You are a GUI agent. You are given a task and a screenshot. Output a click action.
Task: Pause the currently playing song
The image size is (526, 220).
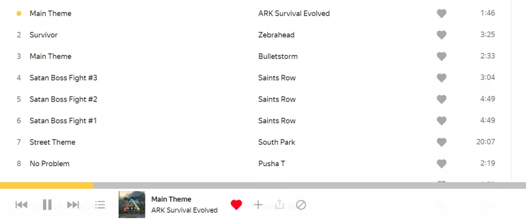click(x=47, y=205)
